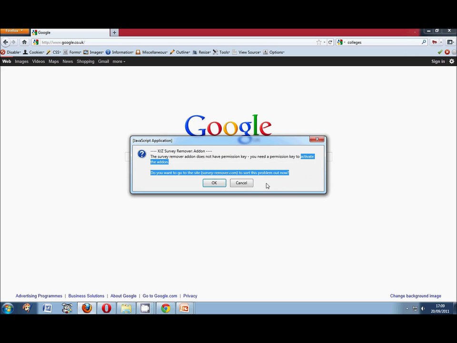Open Cookies menu in developer toolbar
This screenshot has height=343, width=457.
pos(33,52)
